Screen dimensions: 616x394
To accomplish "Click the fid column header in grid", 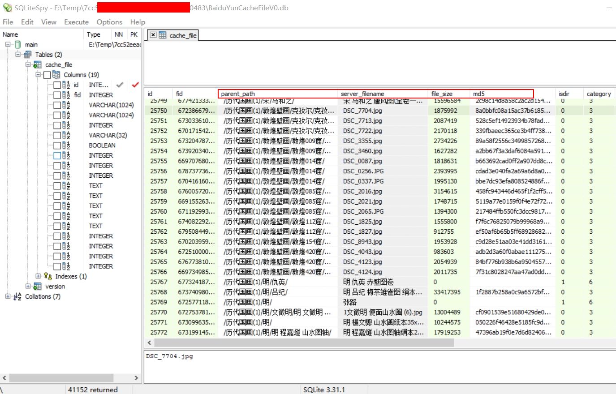I will tap(195, 94).
